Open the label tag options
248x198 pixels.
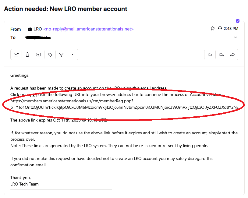[x=50, y=55]
